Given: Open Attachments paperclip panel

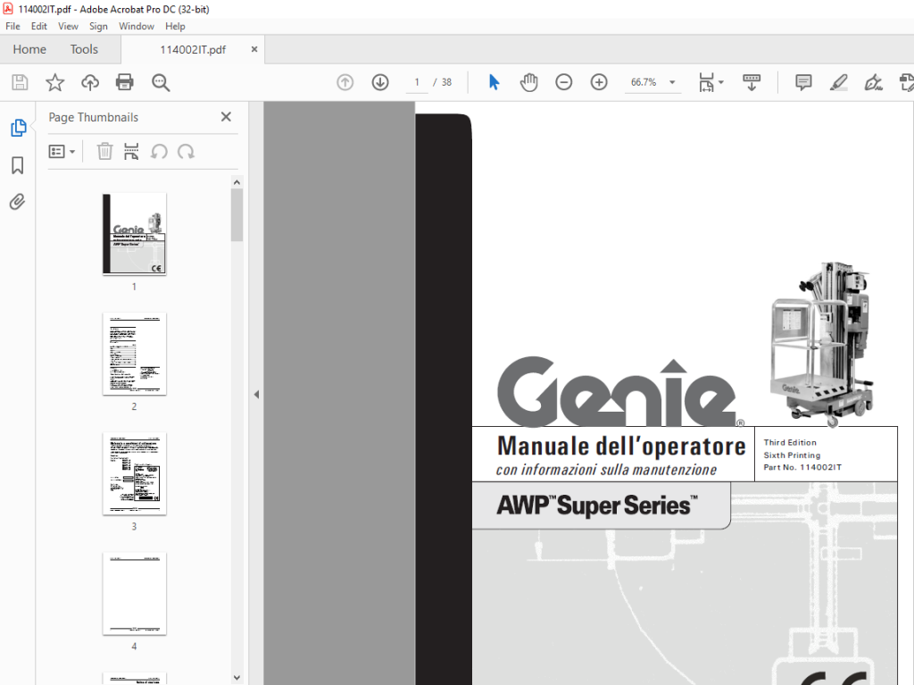Looking at the screenshot, I should (18, 202).
